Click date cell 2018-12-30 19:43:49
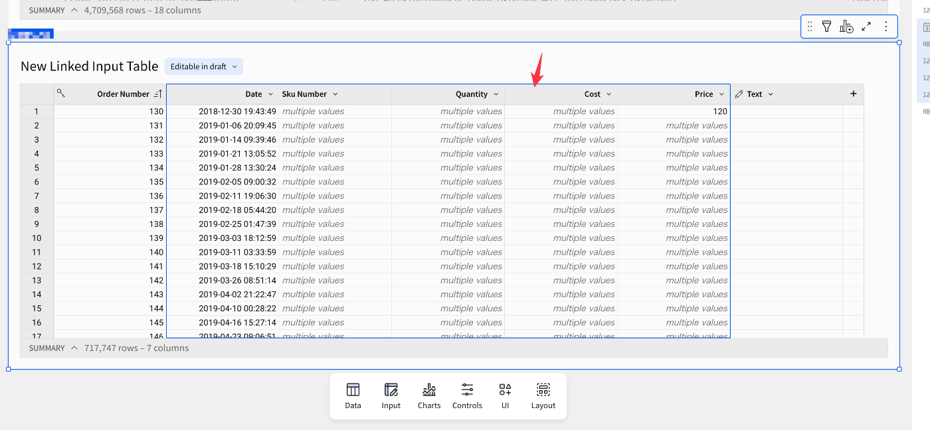Screen dimensions: 930x430 (223, 111)
